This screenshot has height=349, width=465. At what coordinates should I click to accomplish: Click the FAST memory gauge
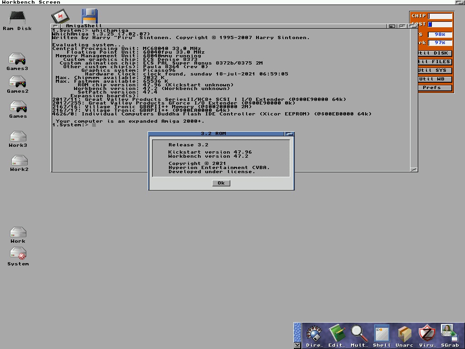(440, 24)
